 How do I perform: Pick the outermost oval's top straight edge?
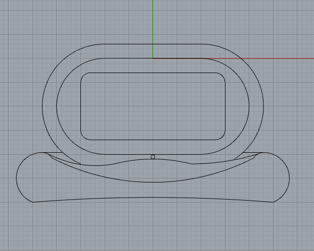pos(153,44)
